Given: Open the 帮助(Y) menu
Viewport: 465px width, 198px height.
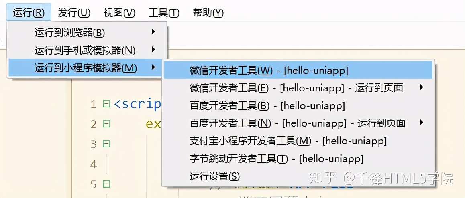Looking at the screenshot, I should pos(208,13).
